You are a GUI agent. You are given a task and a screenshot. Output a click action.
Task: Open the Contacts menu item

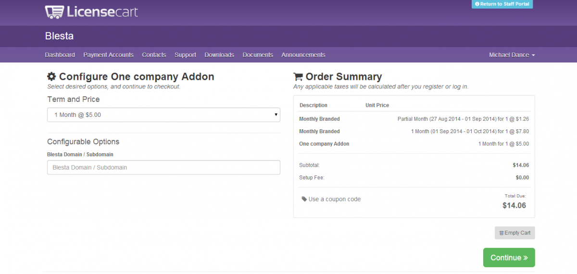(154, 55)
